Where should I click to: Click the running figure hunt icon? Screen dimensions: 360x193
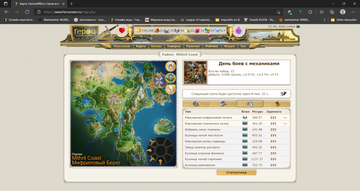(x=284, y=94)
